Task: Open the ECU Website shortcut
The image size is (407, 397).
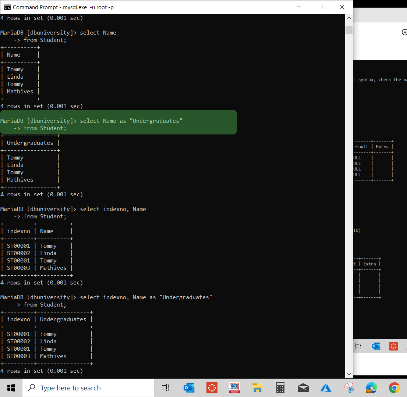Action: coord(234,387)
